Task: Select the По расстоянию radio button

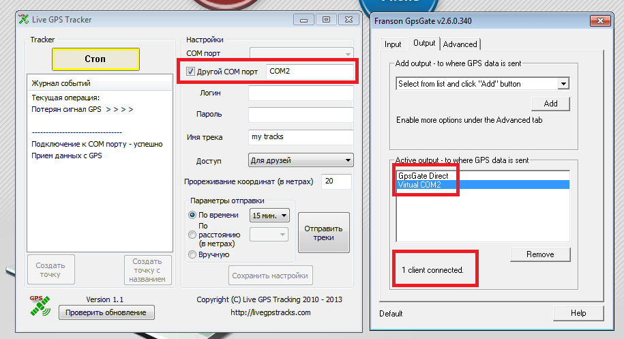Action: click(x=192, y=235)
